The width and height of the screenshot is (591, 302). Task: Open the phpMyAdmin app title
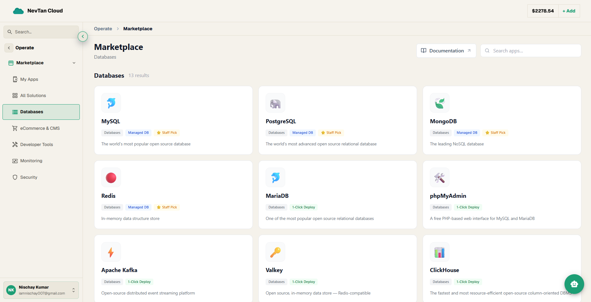pos(448,196)
